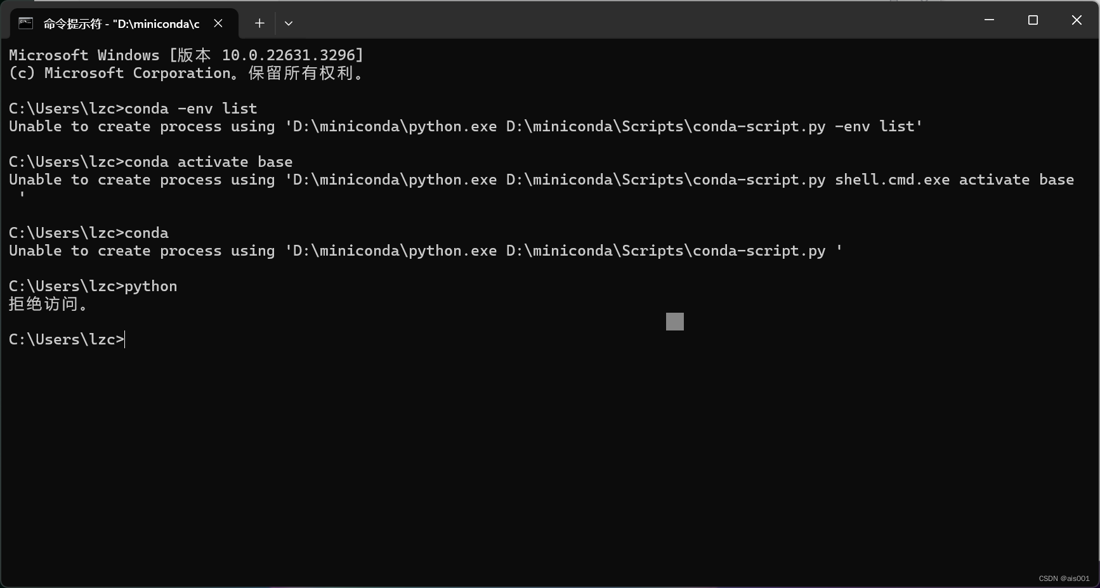Open a new terminal tab
This screenshot has height=588, width=1100.
(259, 23)
